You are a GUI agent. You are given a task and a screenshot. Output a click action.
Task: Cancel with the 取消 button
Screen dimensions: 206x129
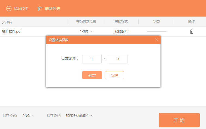tap(114, 75)
